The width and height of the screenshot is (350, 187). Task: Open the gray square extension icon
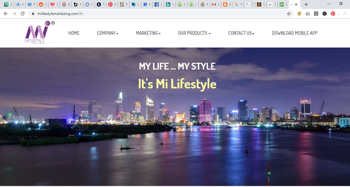point(316,13)
